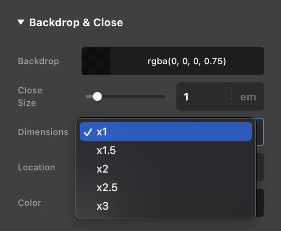Click the Backdrop label

(38, 61)
